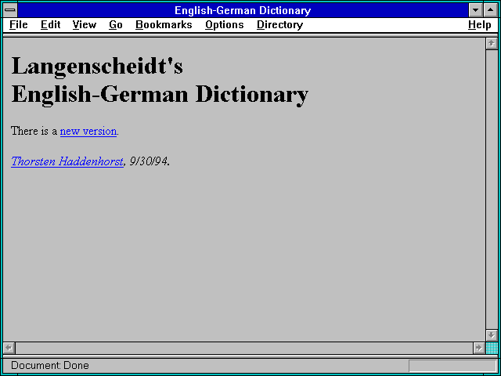Open the Edit menu
The height and width of the screenshot is (376, 501).
click(x=50, y=25)
